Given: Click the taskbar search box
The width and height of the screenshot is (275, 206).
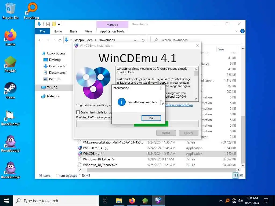Looking at the screenshot, I should [x=56, y=201].
